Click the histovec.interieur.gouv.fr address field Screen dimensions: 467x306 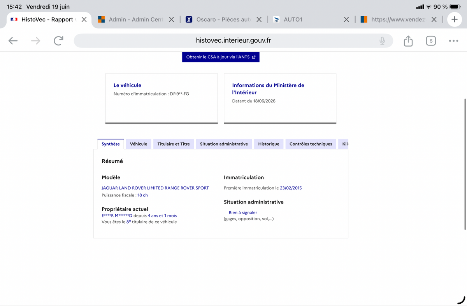[233, 41]
